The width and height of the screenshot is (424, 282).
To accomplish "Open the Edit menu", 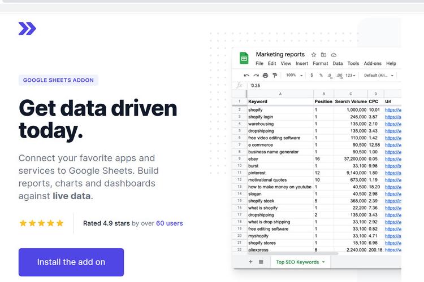I will point(272,63).
